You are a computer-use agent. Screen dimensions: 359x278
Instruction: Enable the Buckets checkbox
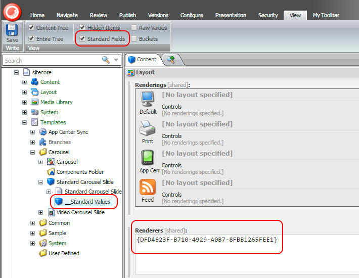(x=134, y=38)
